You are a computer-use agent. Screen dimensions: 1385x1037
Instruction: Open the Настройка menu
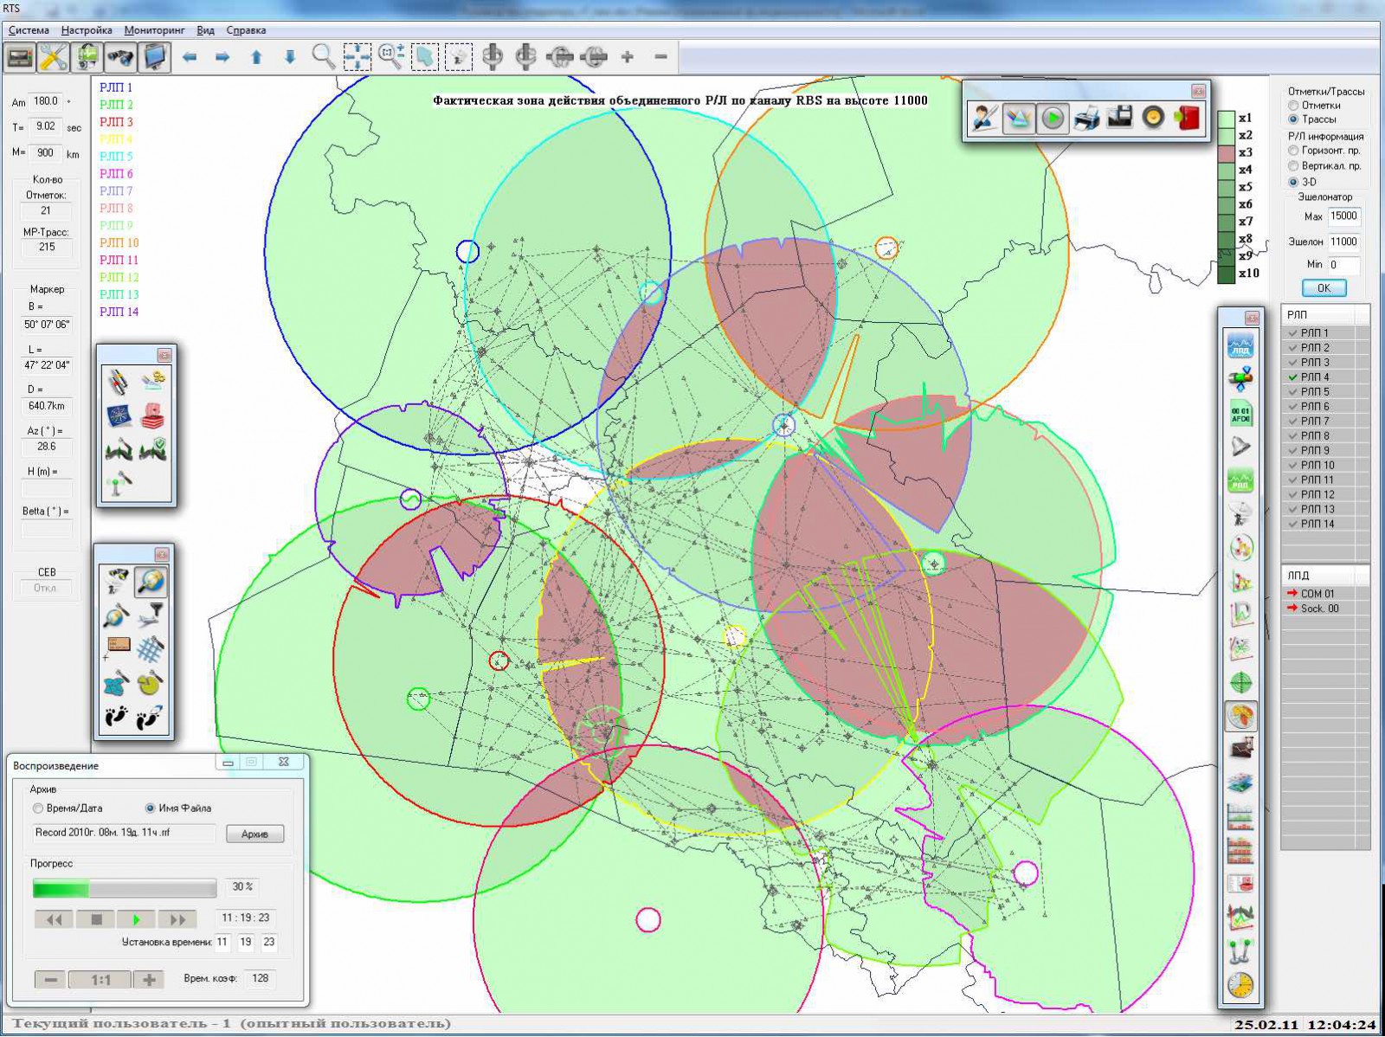tap(87, 30)
